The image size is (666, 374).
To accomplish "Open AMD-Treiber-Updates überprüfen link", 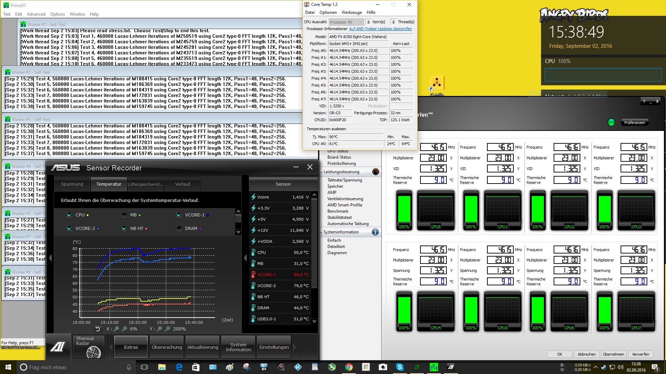I will click(380, 29).
